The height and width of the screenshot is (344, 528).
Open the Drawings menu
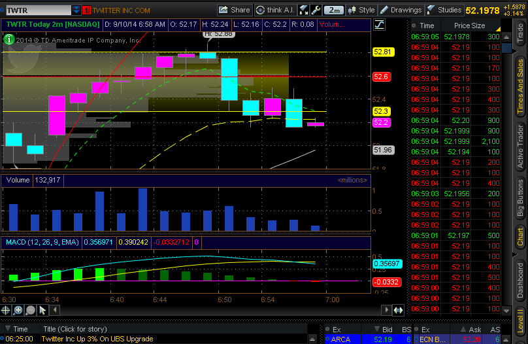click(401, 10)
